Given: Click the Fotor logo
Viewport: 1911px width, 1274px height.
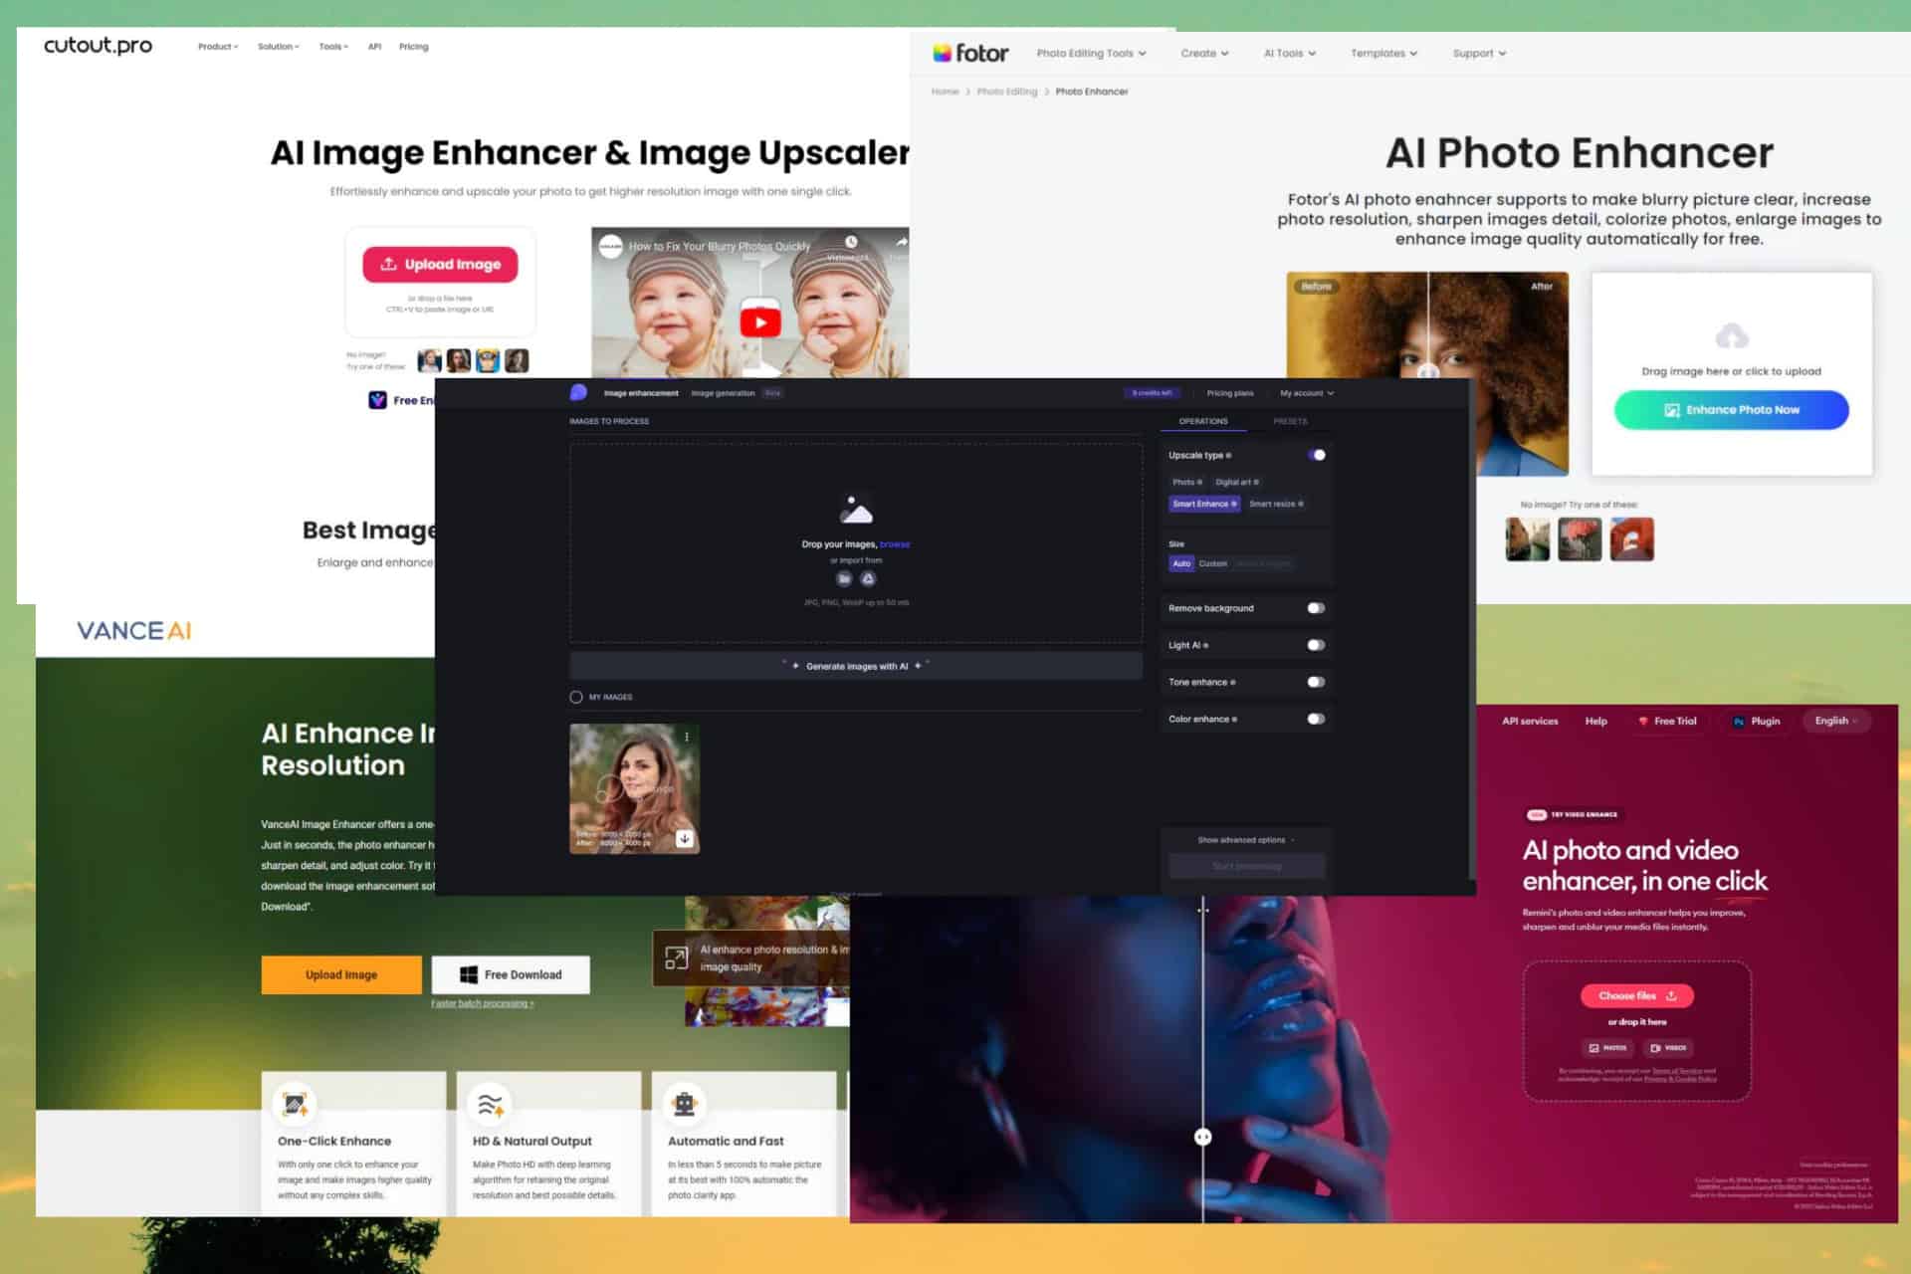Looking at the screenshot, I should 970,53.
